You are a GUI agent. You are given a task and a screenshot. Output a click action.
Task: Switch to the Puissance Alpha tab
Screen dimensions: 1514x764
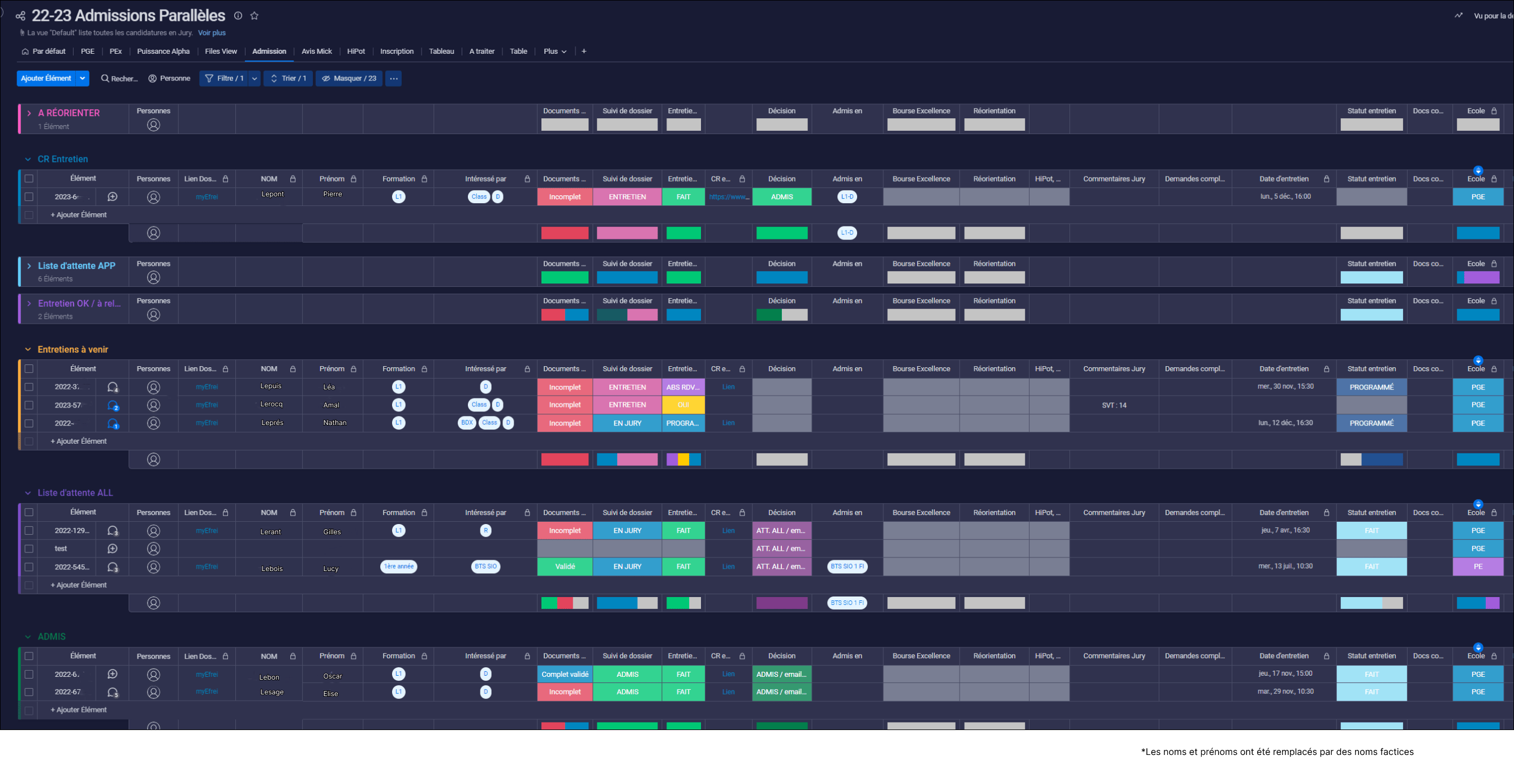tap(164, 51)
